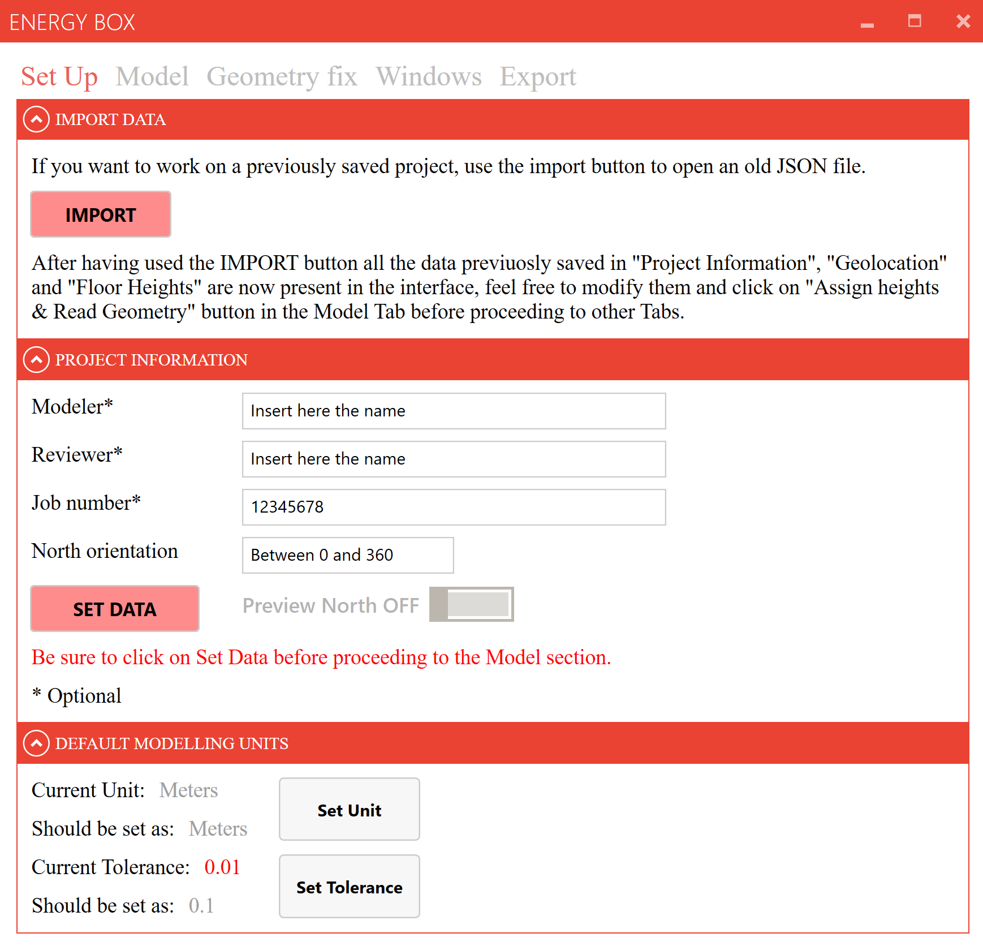
Task: Collapse the Project Information section chevron
Action: 36,360
